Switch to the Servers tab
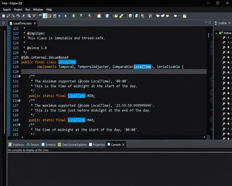The height and width of the screenshot is (186, 232). (33, 145)
